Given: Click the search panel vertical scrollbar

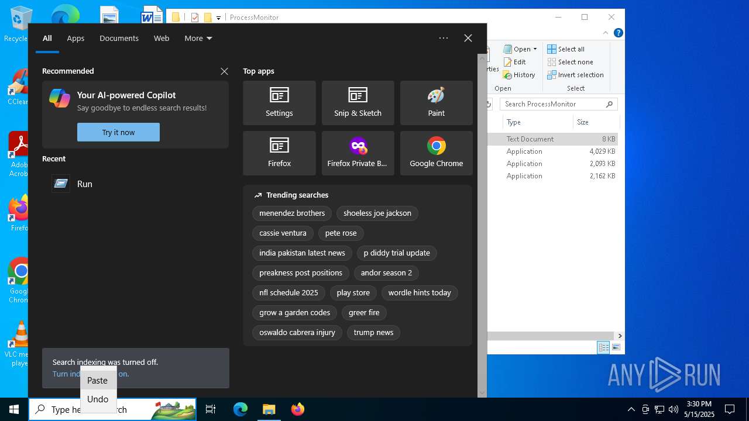Looking at the screenshot, I should (482, 226).
